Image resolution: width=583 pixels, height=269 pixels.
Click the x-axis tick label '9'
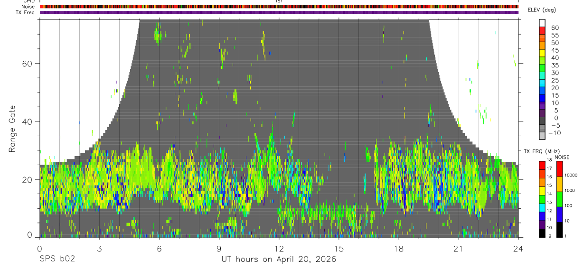point(219,249)
